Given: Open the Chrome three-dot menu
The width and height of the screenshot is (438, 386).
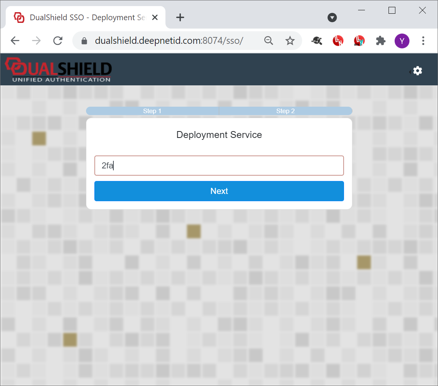Looking at the screenshot, I should (423, 41).
